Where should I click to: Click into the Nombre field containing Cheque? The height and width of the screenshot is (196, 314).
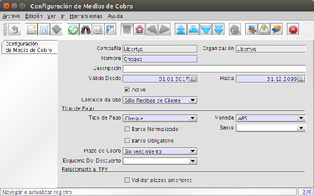[160, 59]
